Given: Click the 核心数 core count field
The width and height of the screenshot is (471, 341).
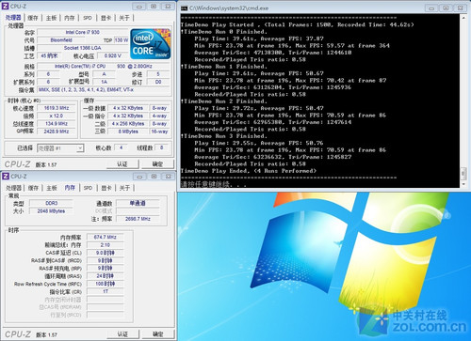Looking at the screenshot, I should point(121,147).
